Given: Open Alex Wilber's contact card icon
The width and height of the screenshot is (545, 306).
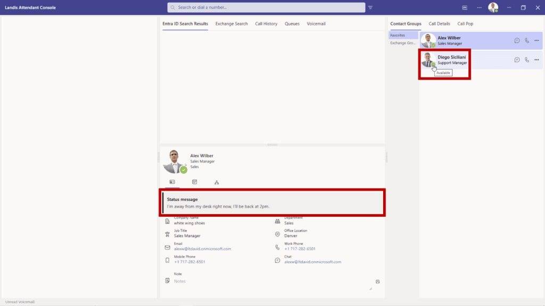Looking at the screenshot, I should [172, 181].
